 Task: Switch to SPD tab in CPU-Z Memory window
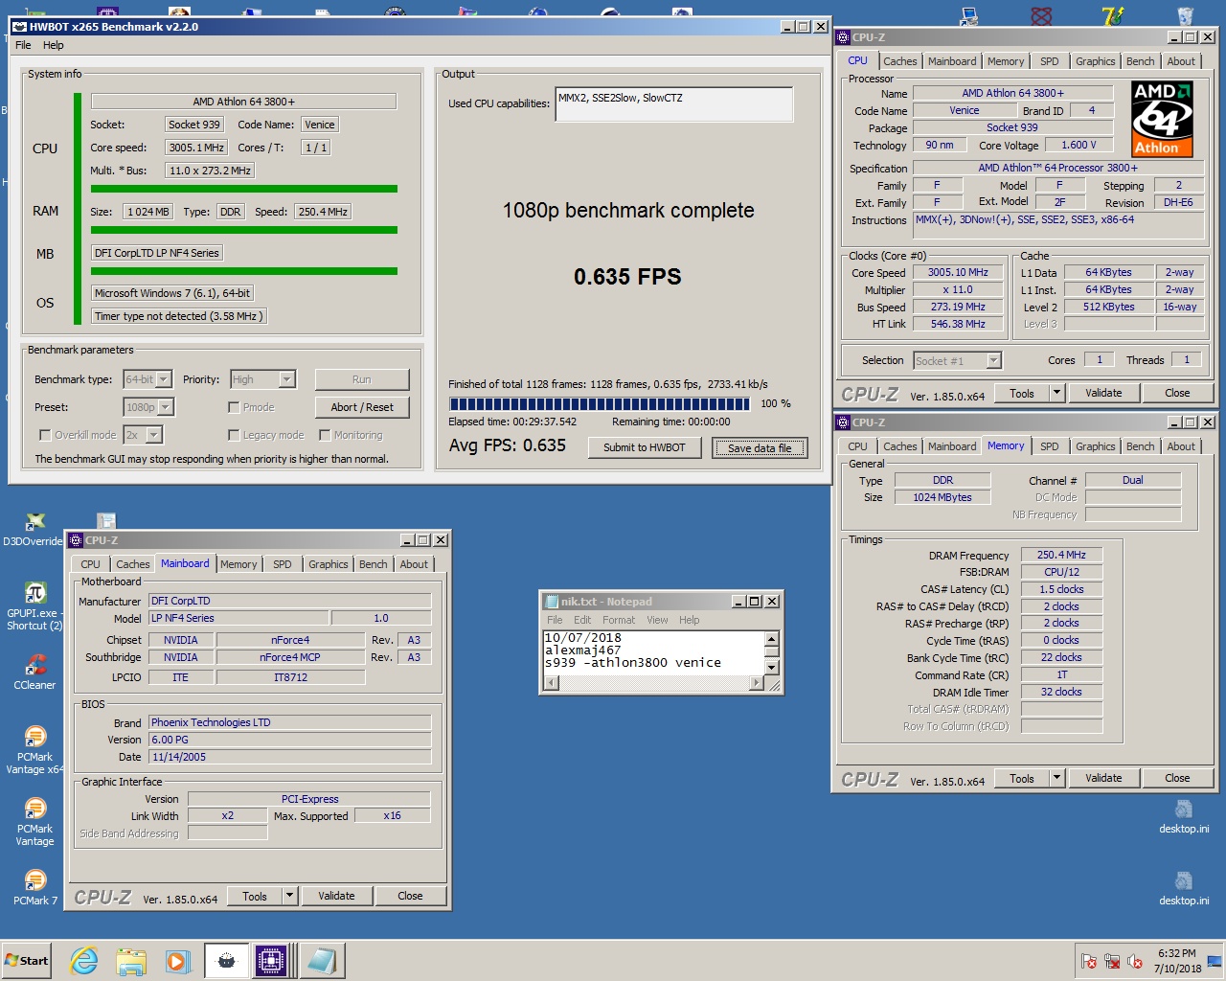(x=1050, y=446)
